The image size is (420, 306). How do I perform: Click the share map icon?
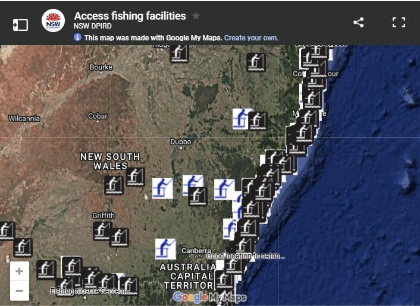[358, 23]
